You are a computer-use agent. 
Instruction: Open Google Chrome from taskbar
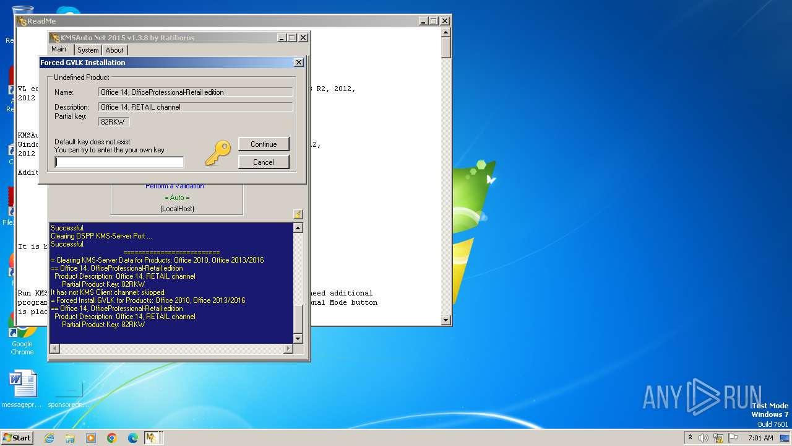[x=112, y=438]
